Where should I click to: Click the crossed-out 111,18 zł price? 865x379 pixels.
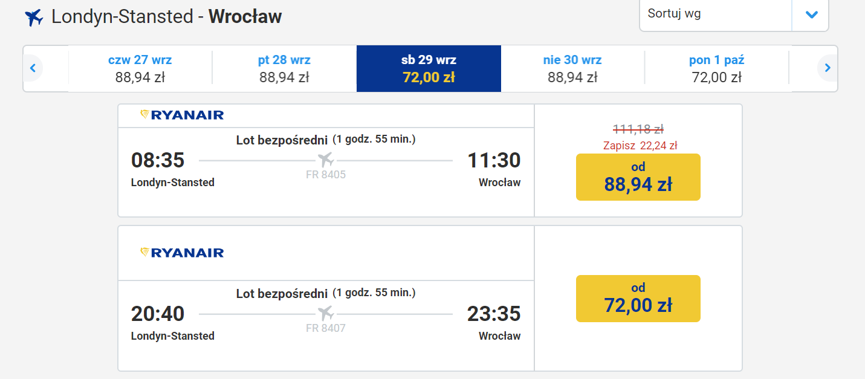point(638,129)
